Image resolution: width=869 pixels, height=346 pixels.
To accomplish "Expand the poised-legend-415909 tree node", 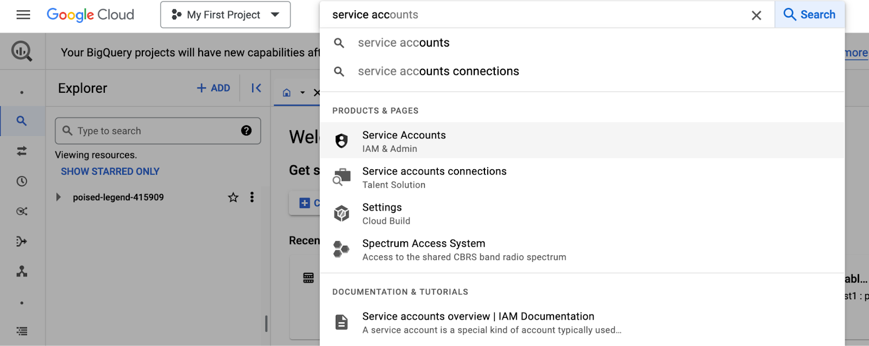I will 59,197.
